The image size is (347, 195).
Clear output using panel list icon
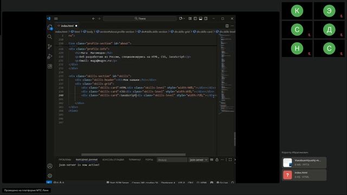pos(211,160)
